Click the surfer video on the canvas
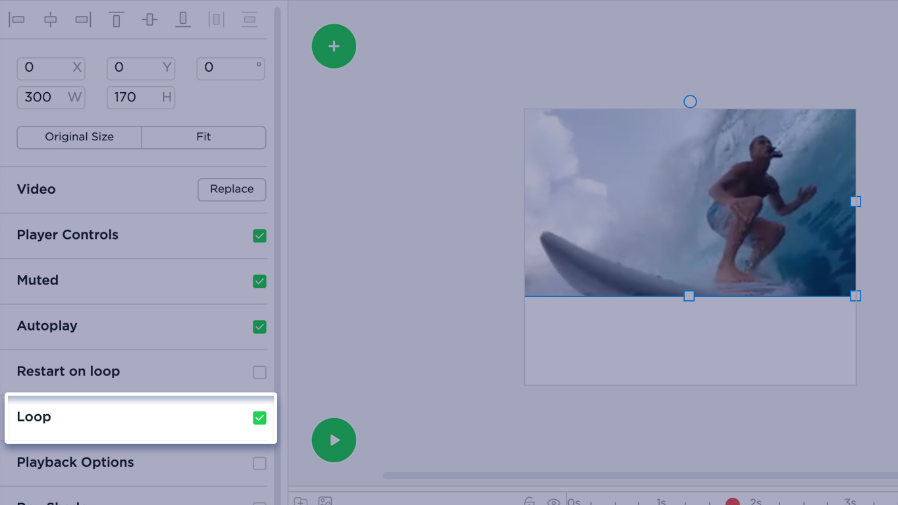The height and width of the screenshot is (505, 898). click(x=690, y=203)
